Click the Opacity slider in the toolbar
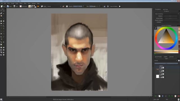This screenshot has height=101, width=180. pos(78,6)
